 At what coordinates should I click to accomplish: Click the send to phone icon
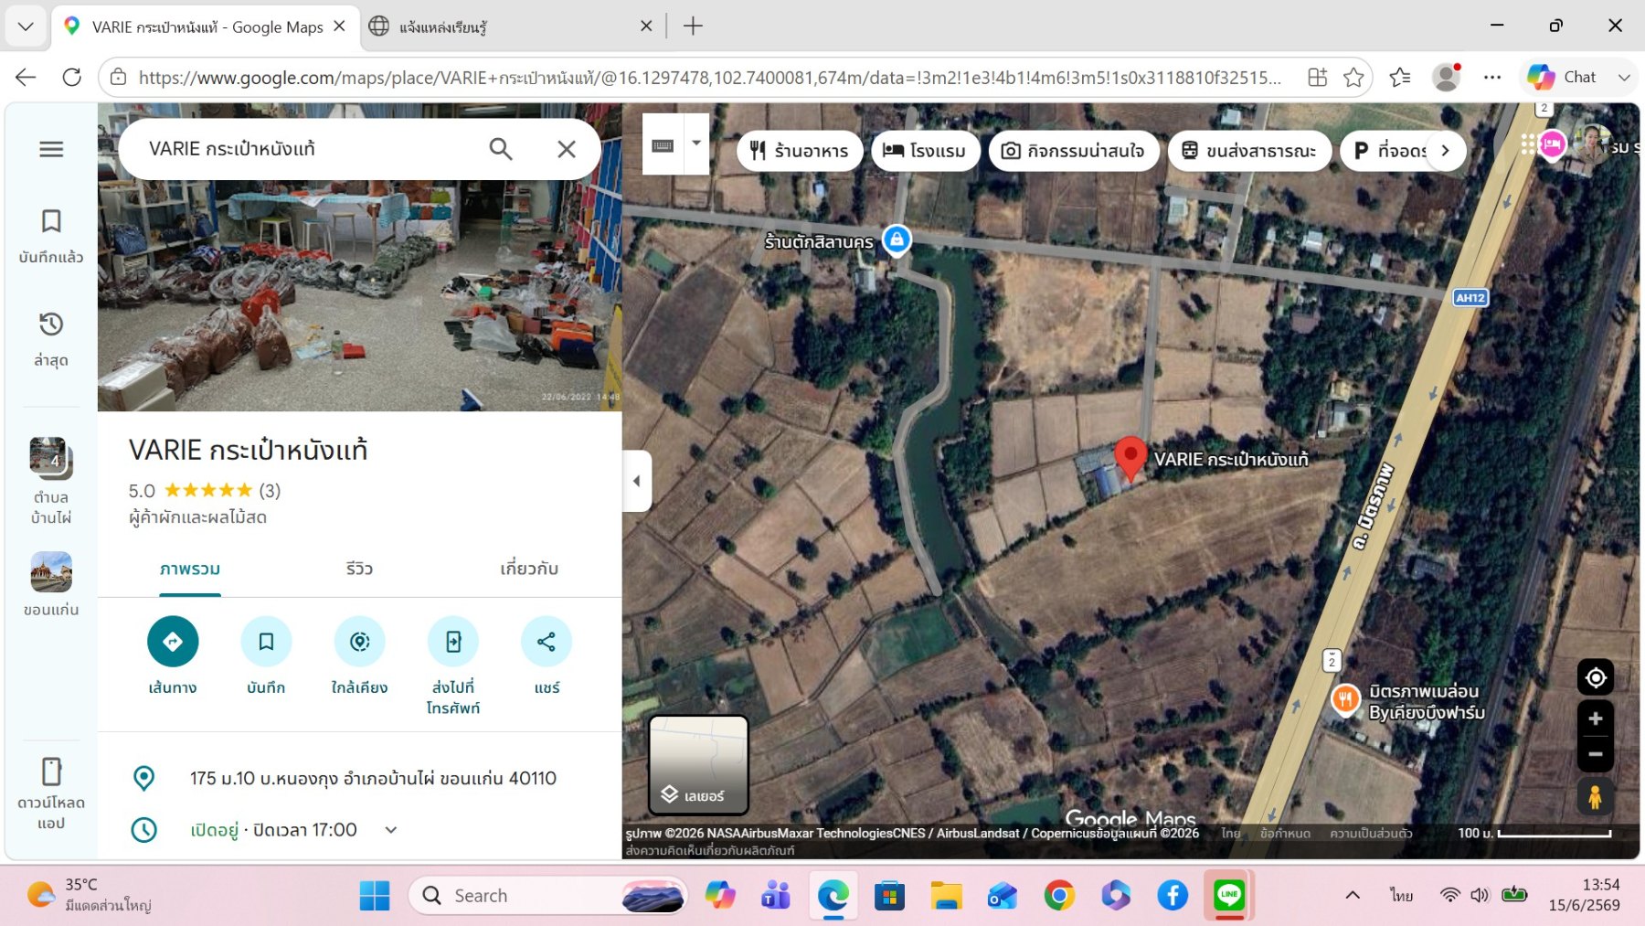click(453, 642)
